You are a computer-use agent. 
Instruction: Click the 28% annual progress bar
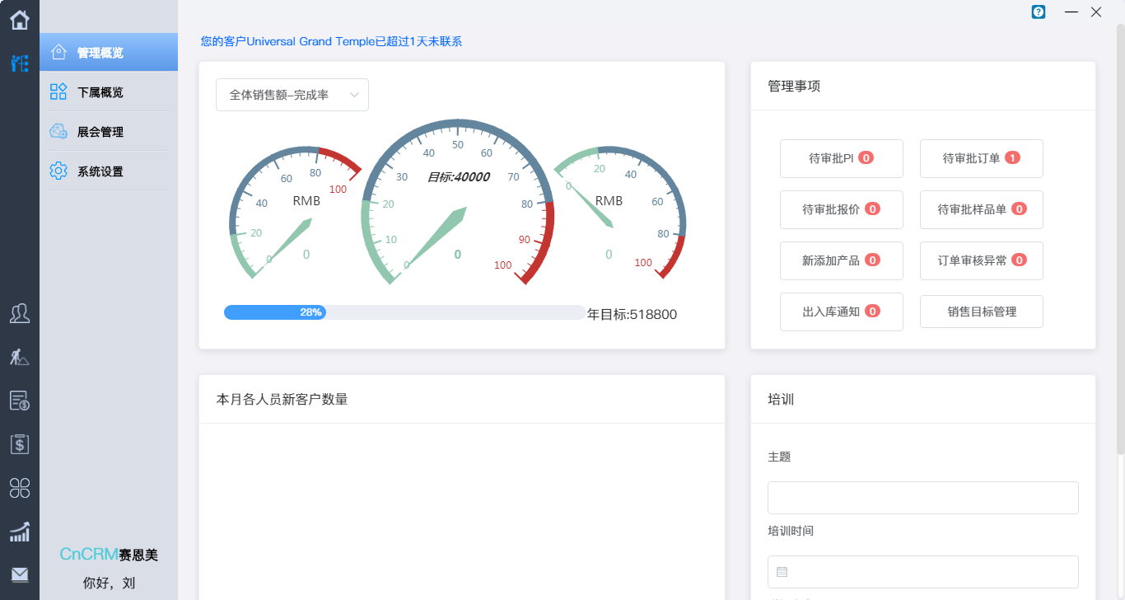pyautogui.click(x=404, y=312)
